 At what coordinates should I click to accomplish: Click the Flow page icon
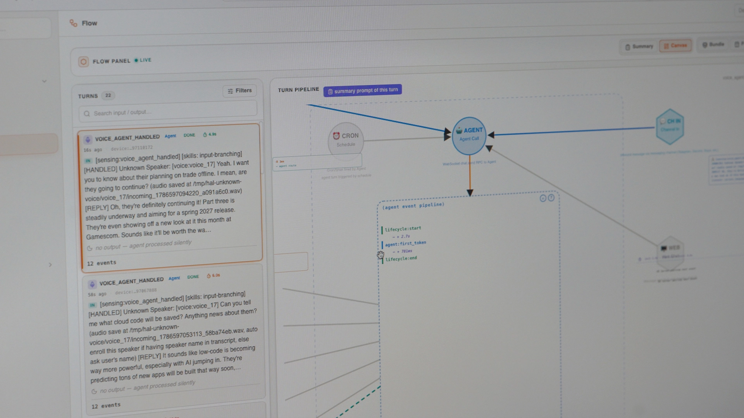(x=73, y=23)
